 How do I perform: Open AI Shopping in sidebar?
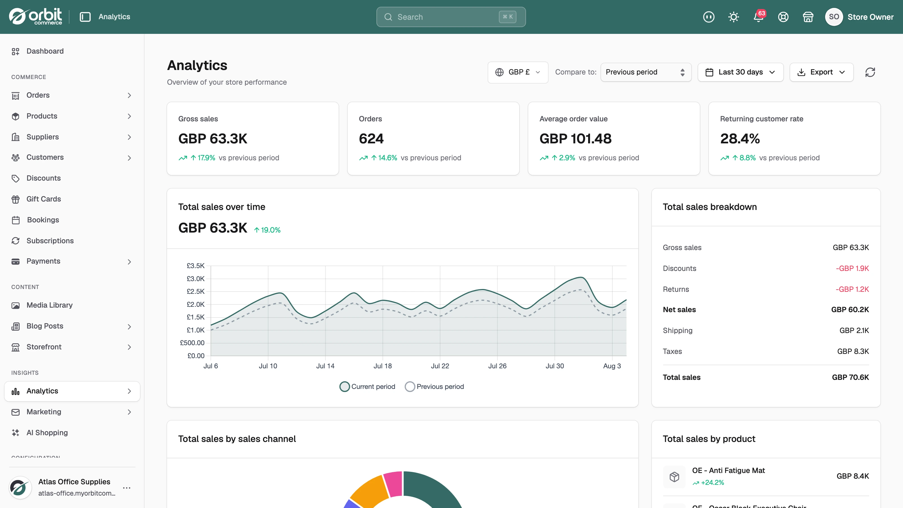pyautogui.click(x=72, y=433)
